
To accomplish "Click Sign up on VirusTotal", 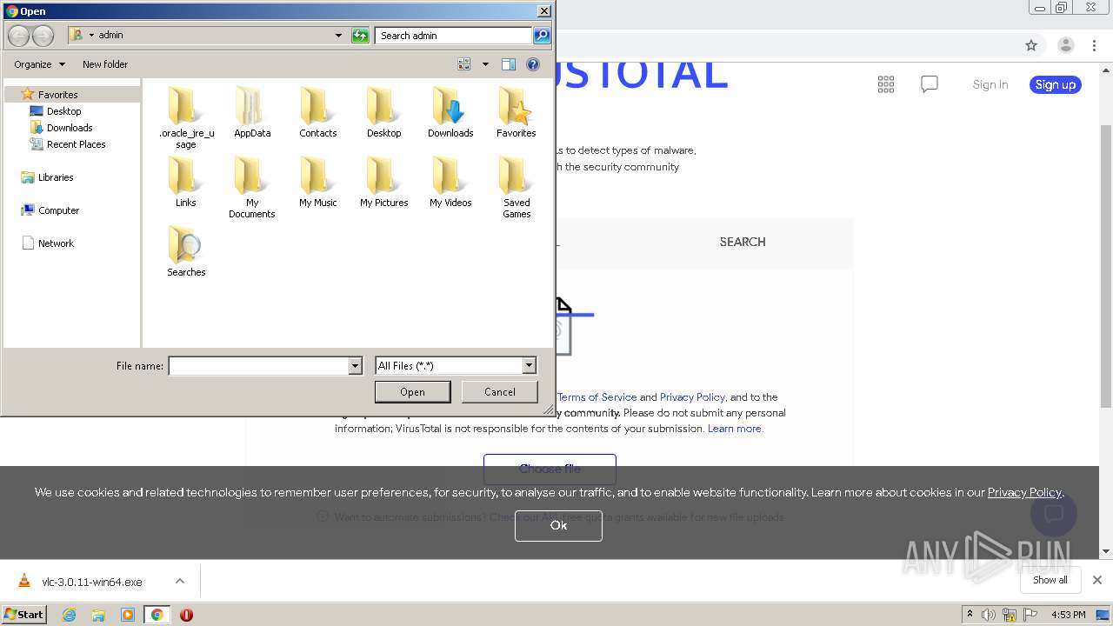I will click(x=1056, y=84).
